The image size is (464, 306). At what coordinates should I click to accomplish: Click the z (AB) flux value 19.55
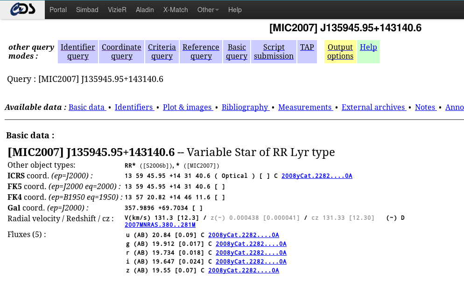(x=161, y=271)
